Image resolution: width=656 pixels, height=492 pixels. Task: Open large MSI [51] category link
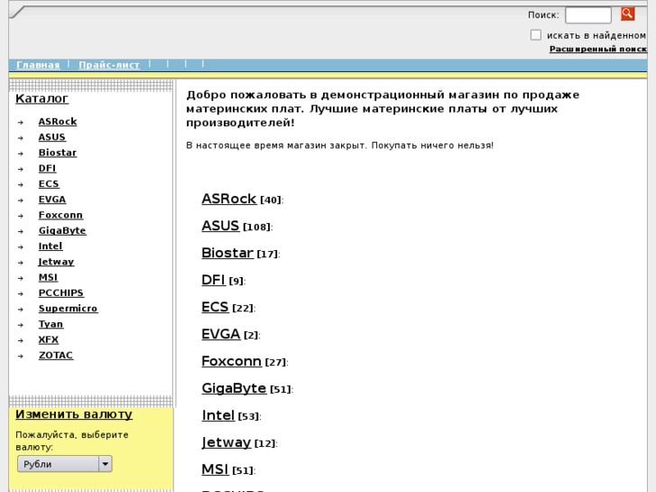pos(215,469)
